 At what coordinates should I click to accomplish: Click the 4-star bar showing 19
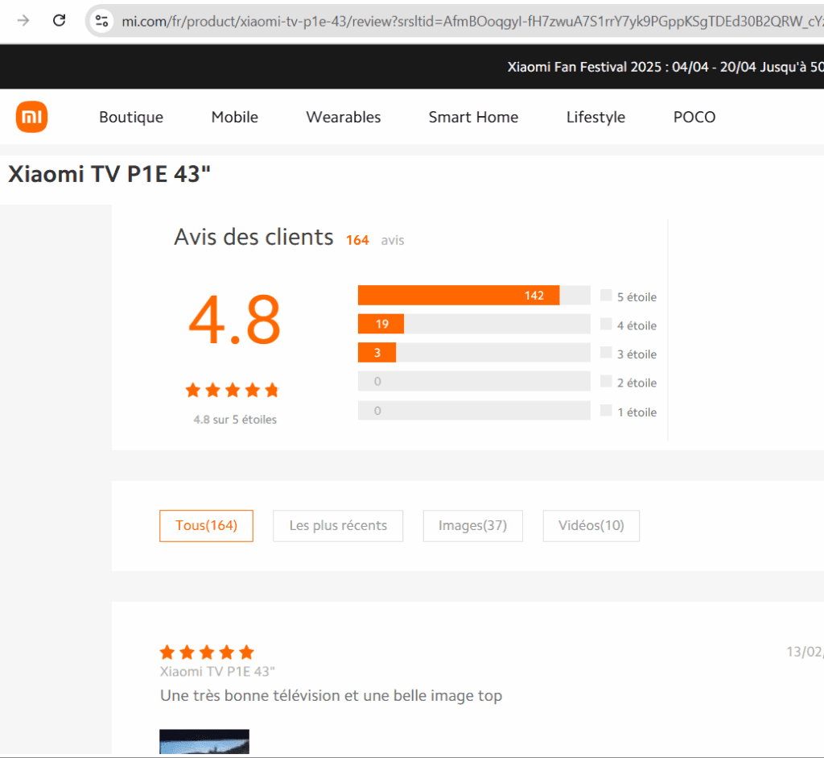point(474,324)
